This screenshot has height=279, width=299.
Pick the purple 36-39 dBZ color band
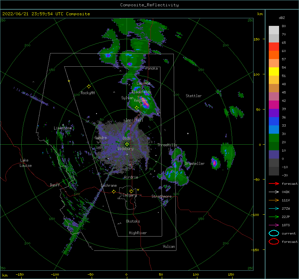[x=274, y=113]
